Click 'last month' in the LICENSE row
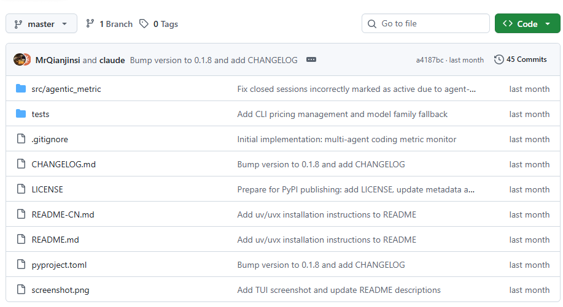The width and height of the screenshot is (563, 307). [529, 189]
